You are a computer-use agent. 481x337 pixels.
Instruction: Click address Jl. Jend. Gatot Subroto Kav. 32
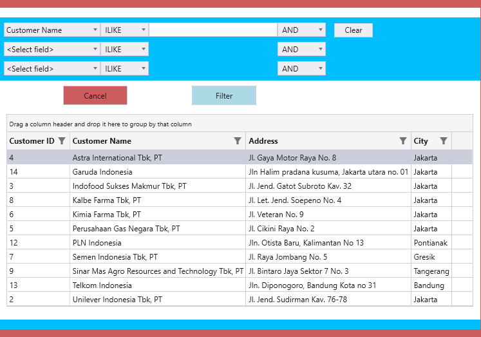[x=300, y=186]
